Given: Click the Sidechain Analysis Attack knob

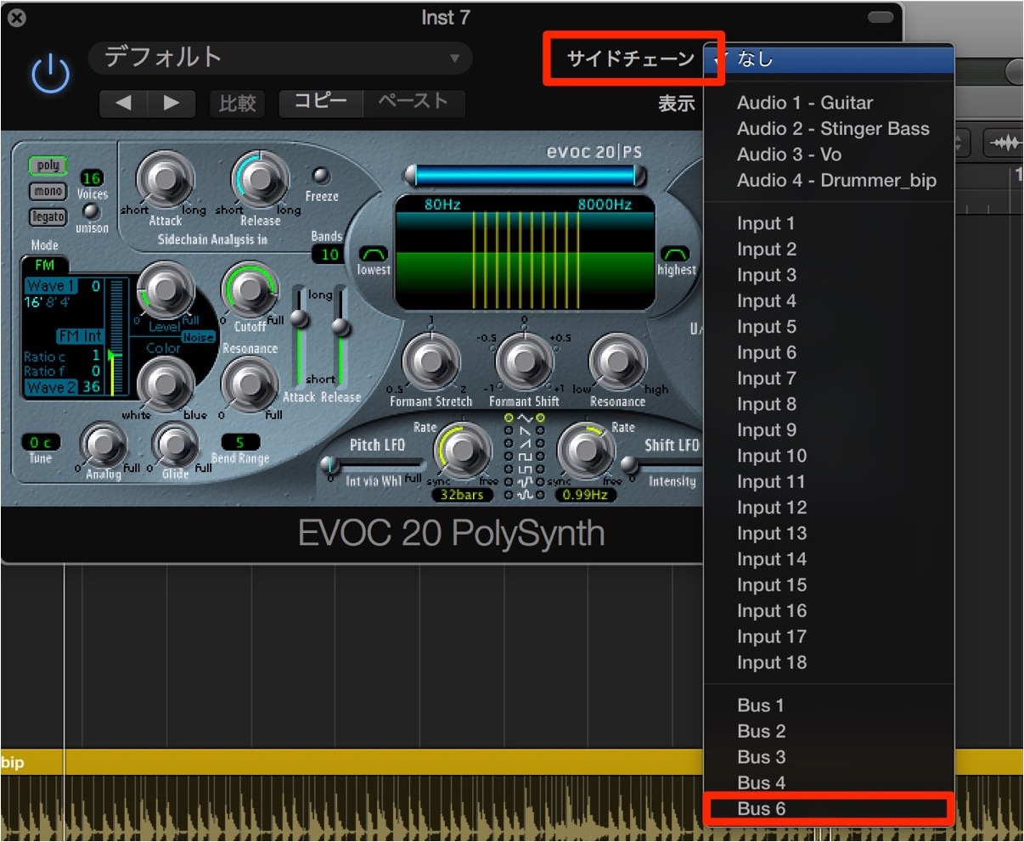Looking at the screenshot, I should [x=166, y=179].
